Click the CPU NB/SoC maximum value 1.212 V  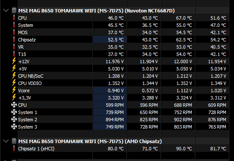tap(184, 76)
